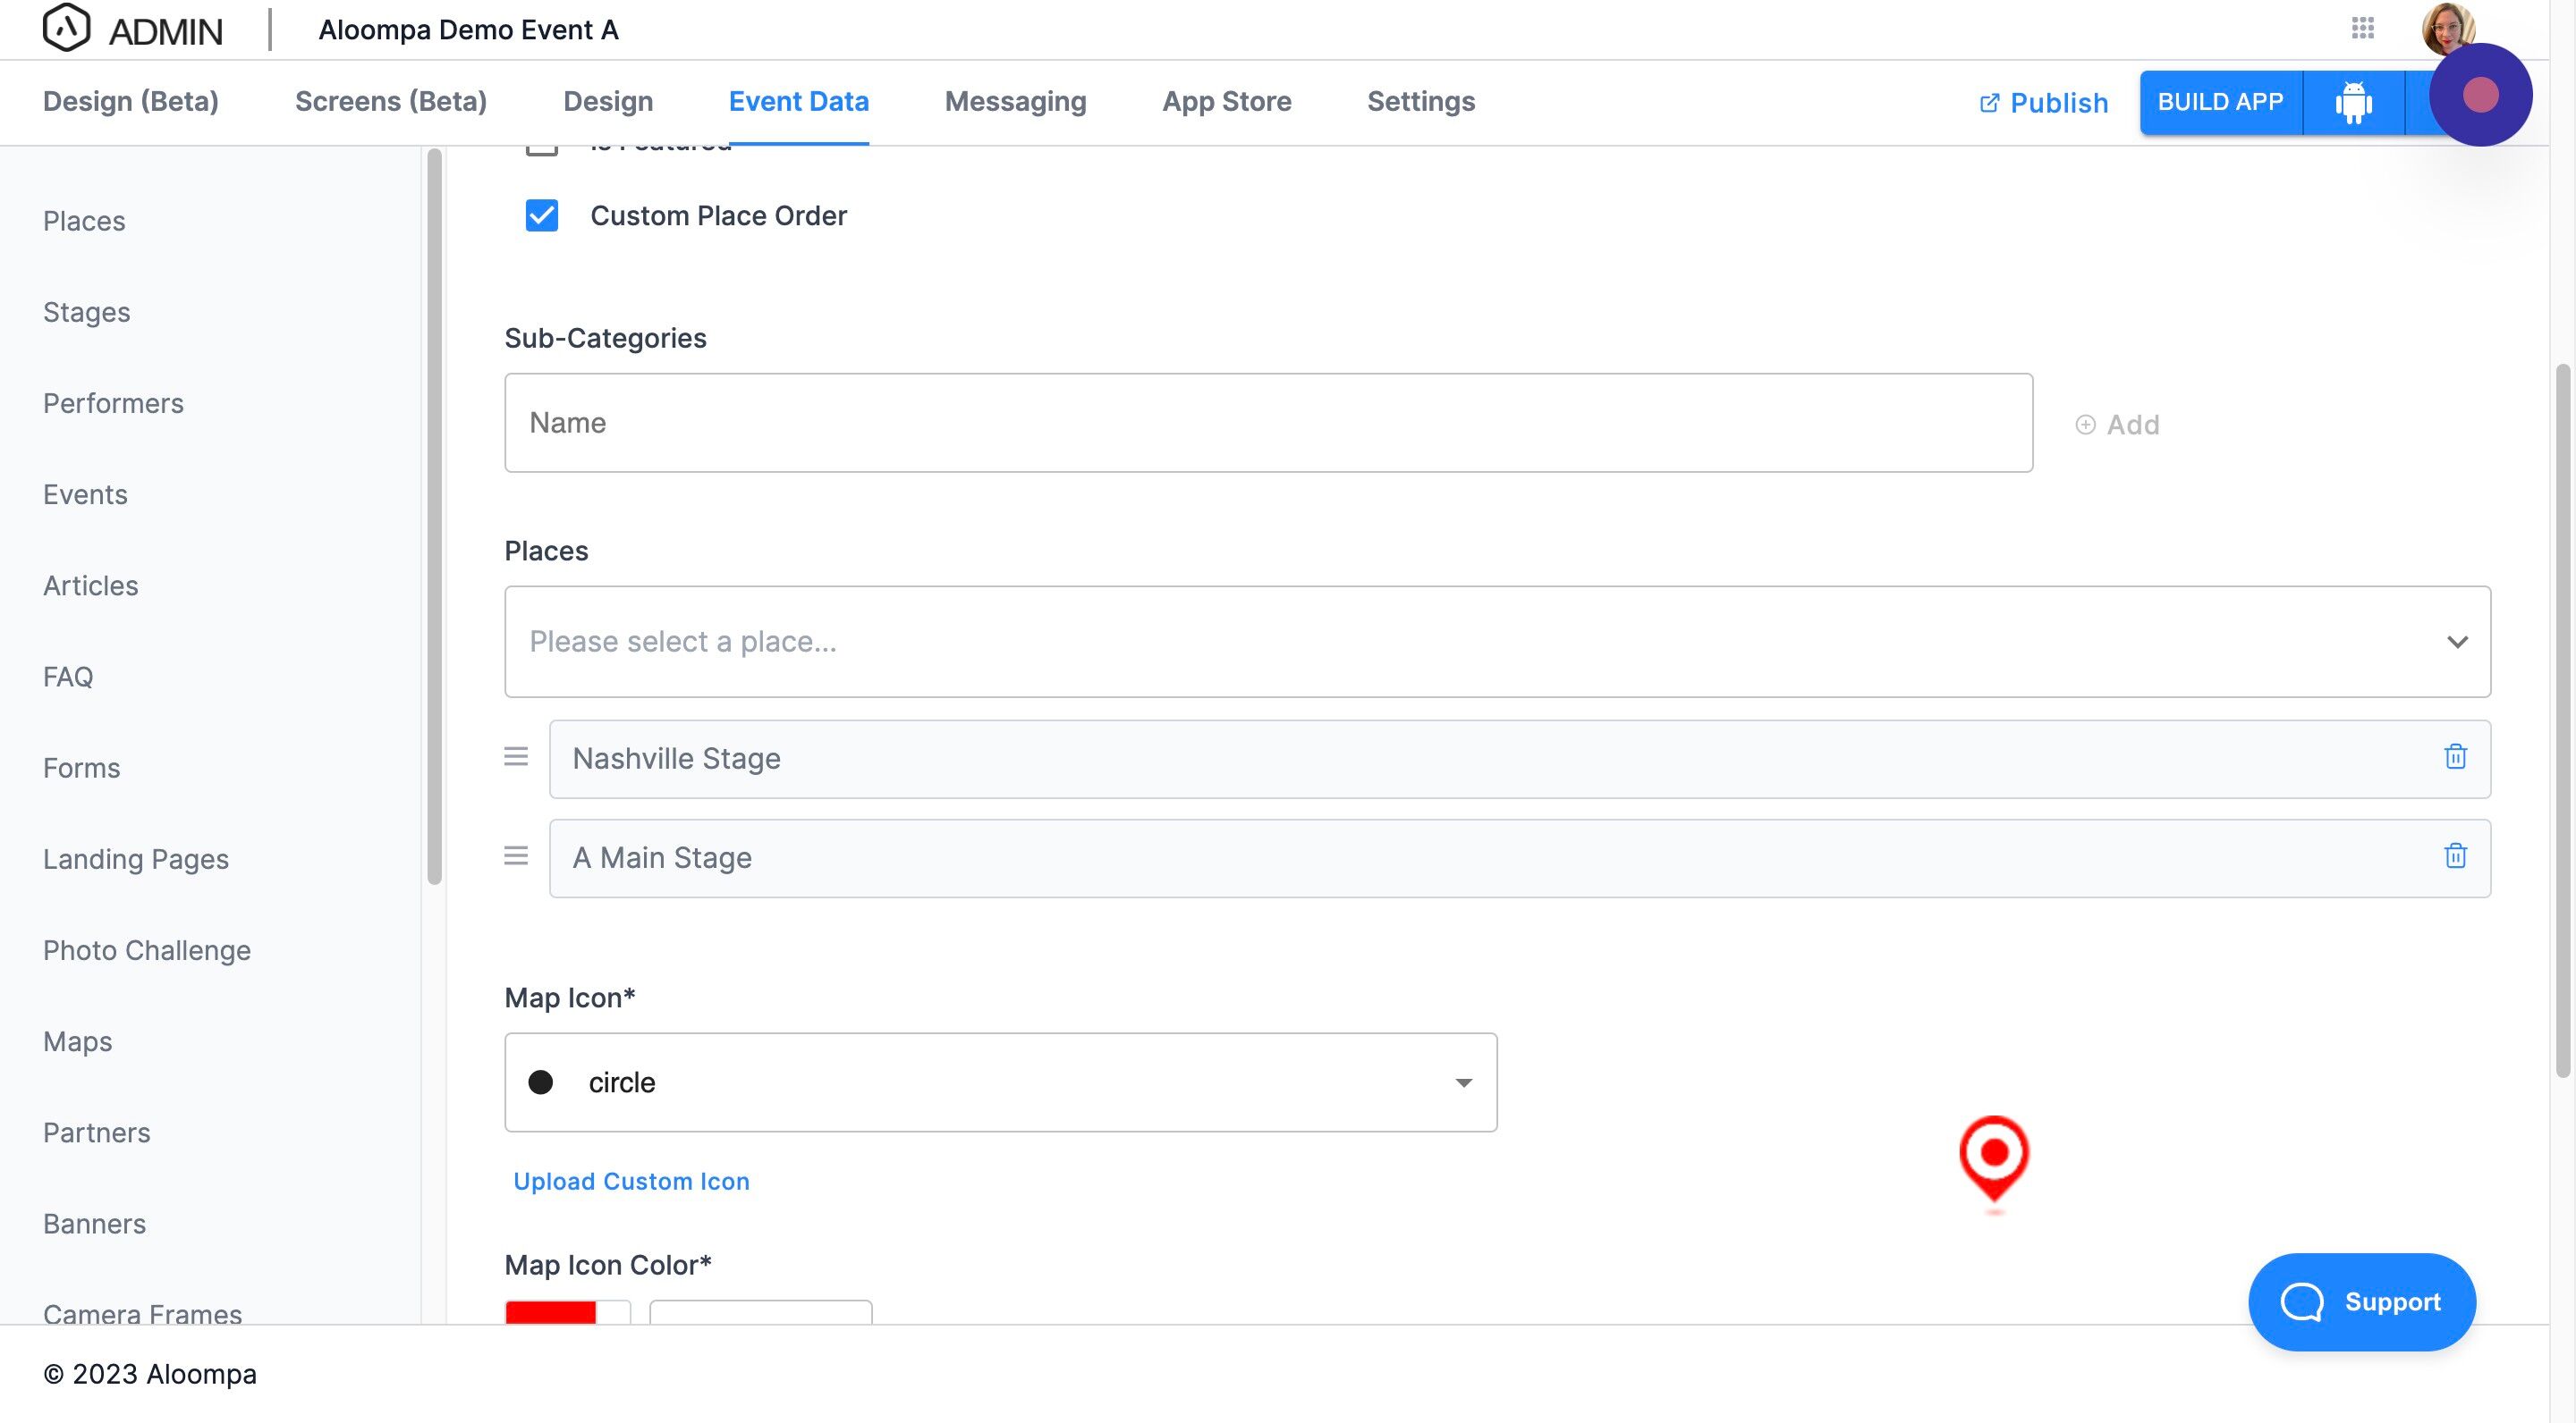Open Places in the sidebar
The height and width of the screenshot is (1423, 2576).
point(84,221)
